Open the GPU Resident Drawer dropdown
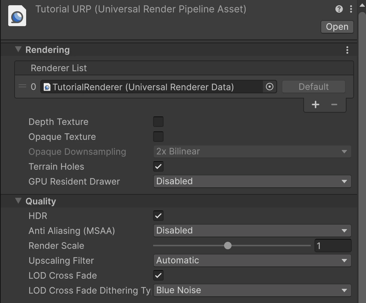Viewport: 366px width, 303px height. (x=252, y=181)
